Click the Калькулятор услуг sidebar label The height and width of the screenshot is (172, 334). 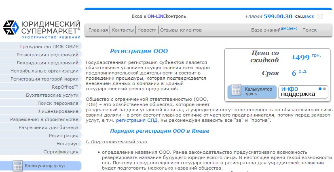pos(45,166)
